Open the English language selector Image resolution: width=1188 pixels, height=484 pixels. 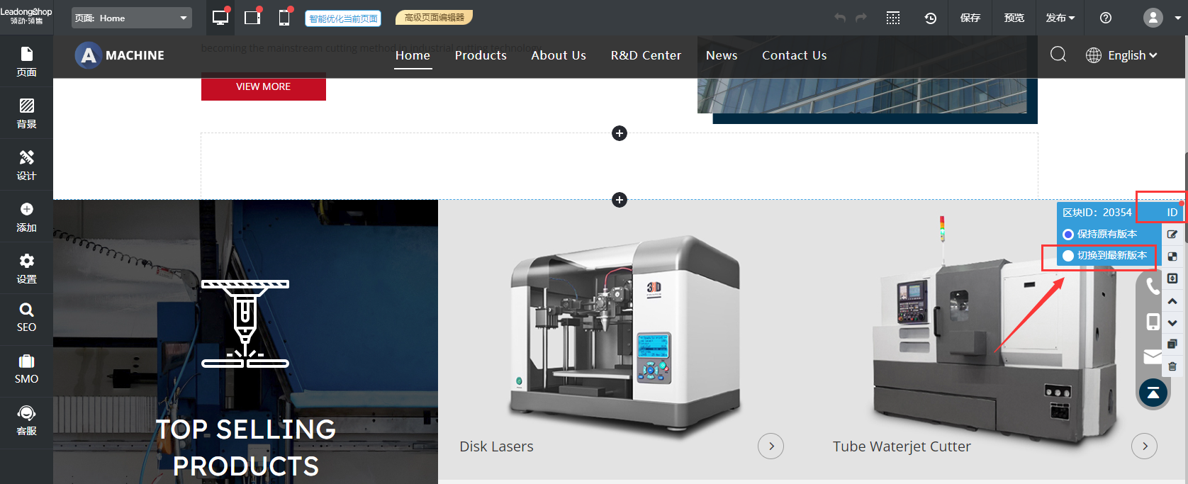point(1121,55)
